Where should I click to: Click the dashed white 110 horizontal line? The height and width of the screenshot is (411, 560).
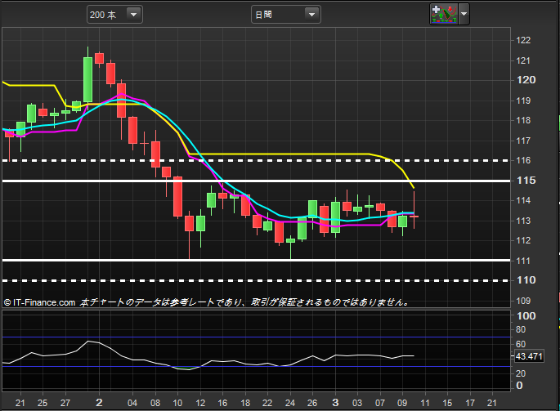point(256,280)
